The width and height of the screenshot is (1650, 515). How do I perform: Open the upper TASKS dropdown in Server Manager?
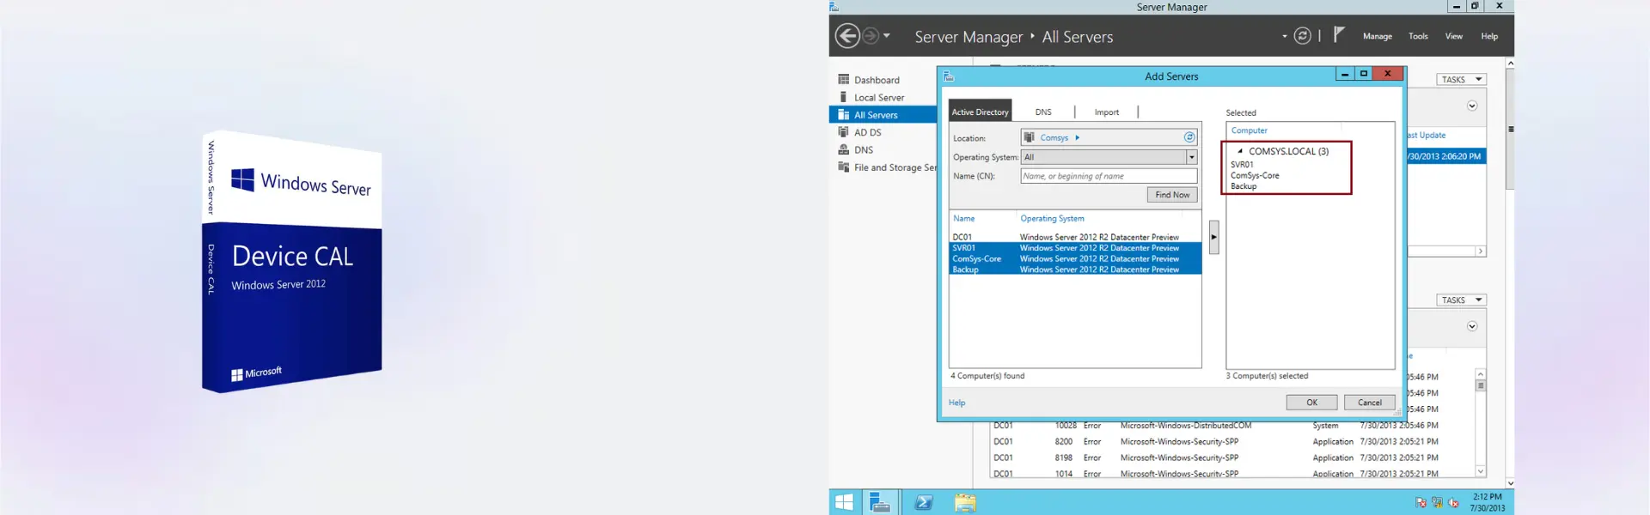click(x=1461, y=79)
